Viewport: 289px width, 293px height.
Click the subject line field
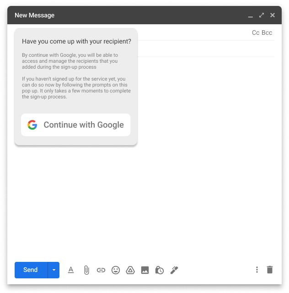coord(206,49)
